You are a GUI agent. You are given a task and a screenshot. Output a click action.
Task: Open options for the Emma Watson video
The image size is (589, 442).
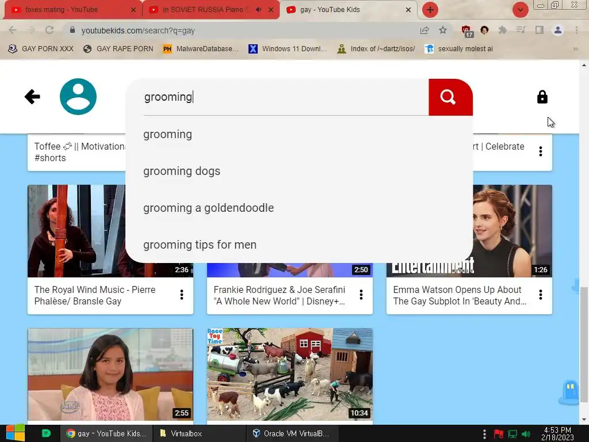point(541,295)
